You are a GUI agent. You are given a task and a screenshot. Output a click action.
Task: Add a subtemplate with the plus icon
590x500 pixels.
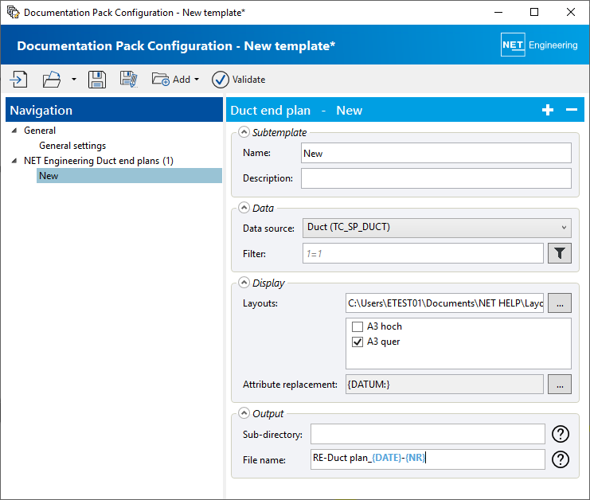pyautogui.click(x=548, y=110)
